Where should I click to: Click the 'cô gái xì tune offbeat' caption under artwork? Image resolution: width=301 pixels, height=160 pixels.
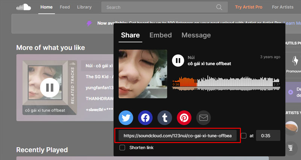pyautogui.click(x=45, y=110)
